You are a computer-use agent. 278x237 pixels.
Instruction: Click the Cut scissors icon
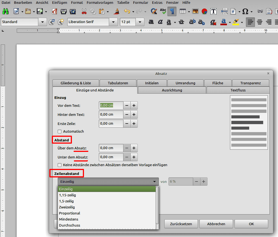[x=84, y=12]
